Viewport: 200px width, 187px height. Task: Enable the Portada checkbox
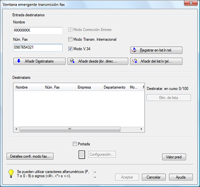point(75,144)
